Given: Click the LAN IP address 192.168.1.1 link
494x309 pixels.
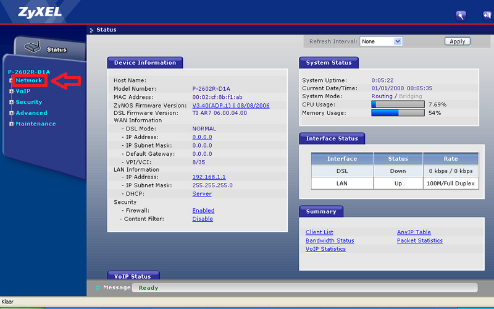Looking at the screenshot, I should 209,177.
